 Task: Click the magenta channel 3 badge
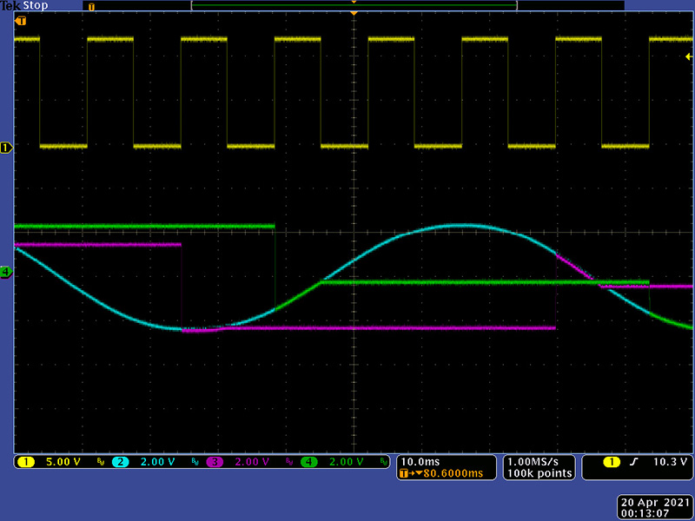click(x=215, y=462)
